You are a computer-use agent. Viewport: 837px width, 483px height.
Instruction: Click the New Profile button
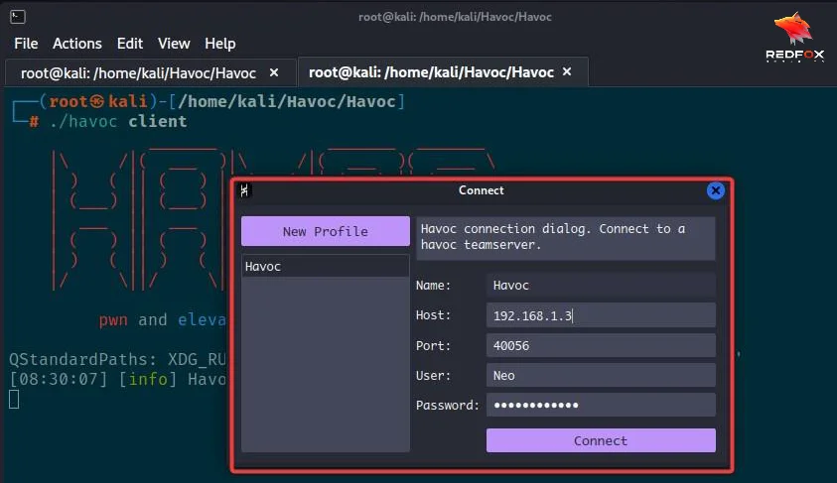pyautogui.click(x=326, y=231)
